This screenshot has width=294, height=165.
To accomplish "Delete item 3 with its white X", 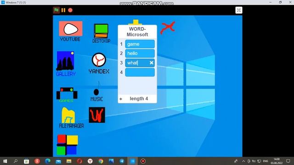I will (152, 63).
